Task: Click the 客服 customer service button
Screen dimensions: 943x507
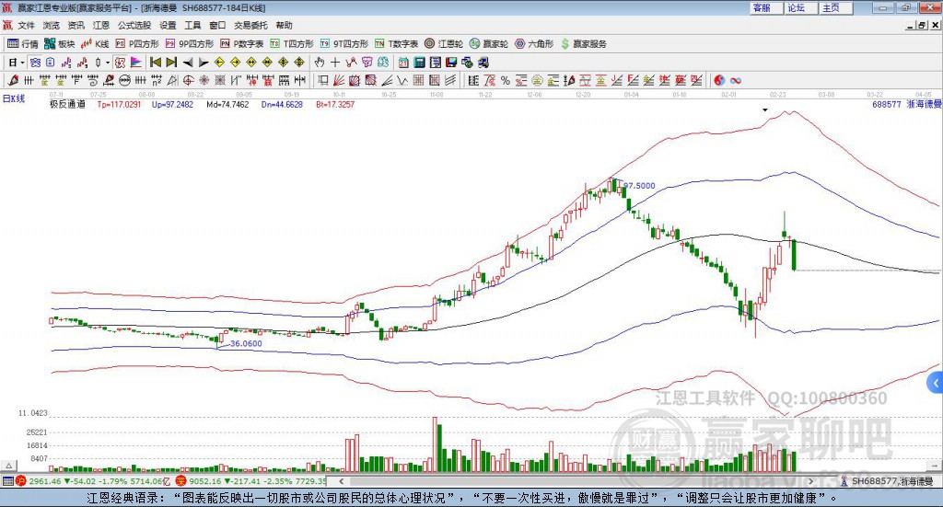Action: click(765, 7)
